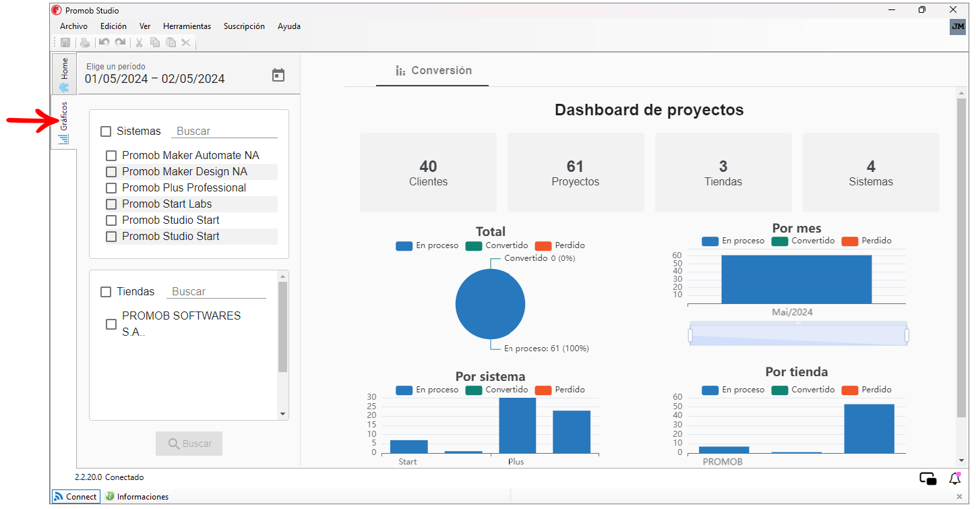976x509 pixels.
Task: Select the Gráficos side tab
Action: tap(65, 121)
